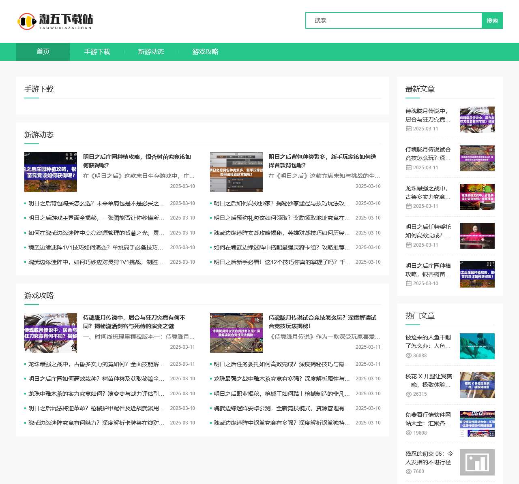Open hot article 被捡来的人鱼干翻了怎么办
This screenshot has height=484, width=519.
(x=428, y=341)
